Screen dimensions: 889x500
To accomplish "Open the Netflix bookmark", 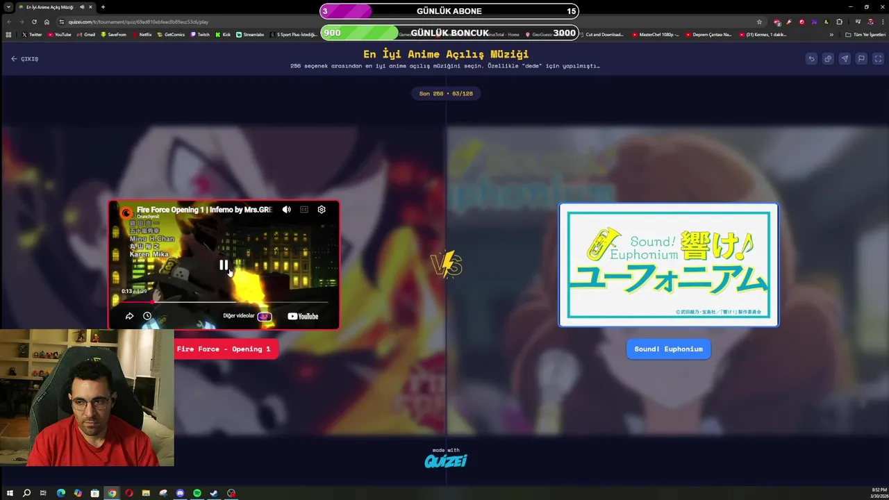I will [142, 34].
